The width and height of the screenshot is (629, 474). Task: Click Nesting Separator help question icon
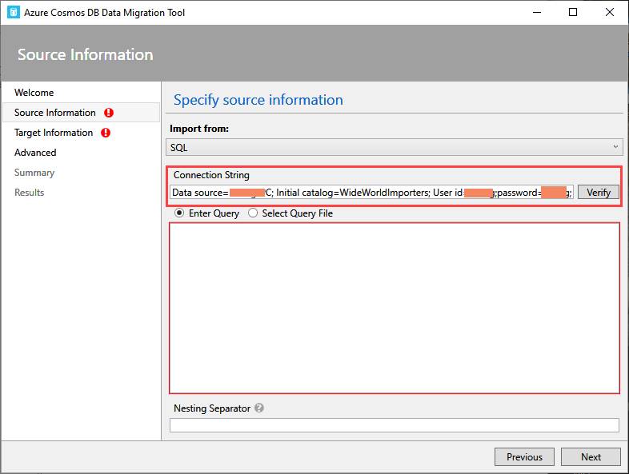tap(258, 408)
